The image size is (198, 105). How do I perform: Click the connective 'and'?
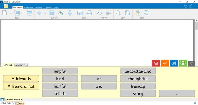click(x=99, y=86)
